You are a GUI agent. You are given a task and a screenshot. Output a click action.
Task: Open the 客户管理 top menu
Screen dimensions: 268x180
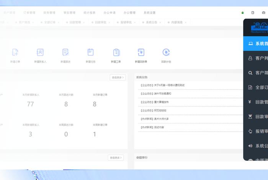click(10, 13)
